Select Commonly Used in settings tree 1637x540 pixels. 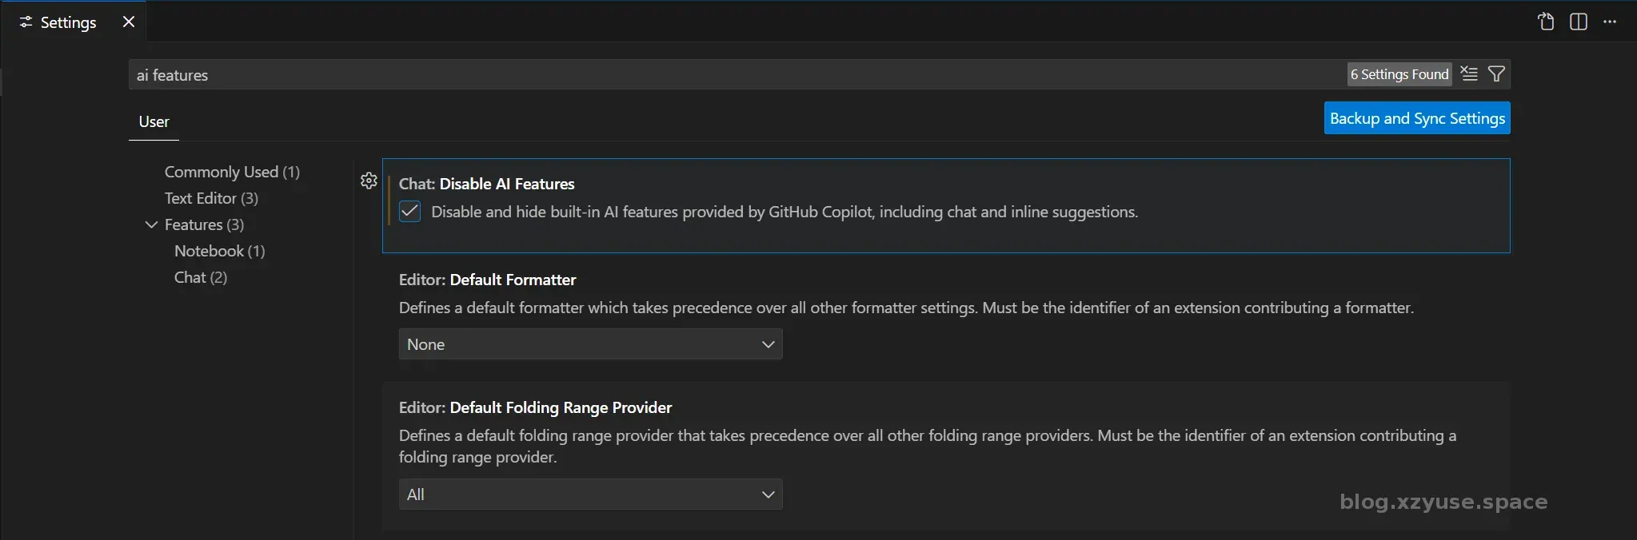point(232,172)
